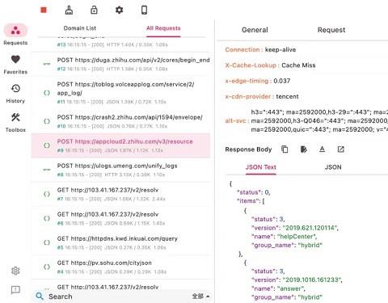Click name value "answer" in JSON
The image size is (388, 303).
(290, 288)
